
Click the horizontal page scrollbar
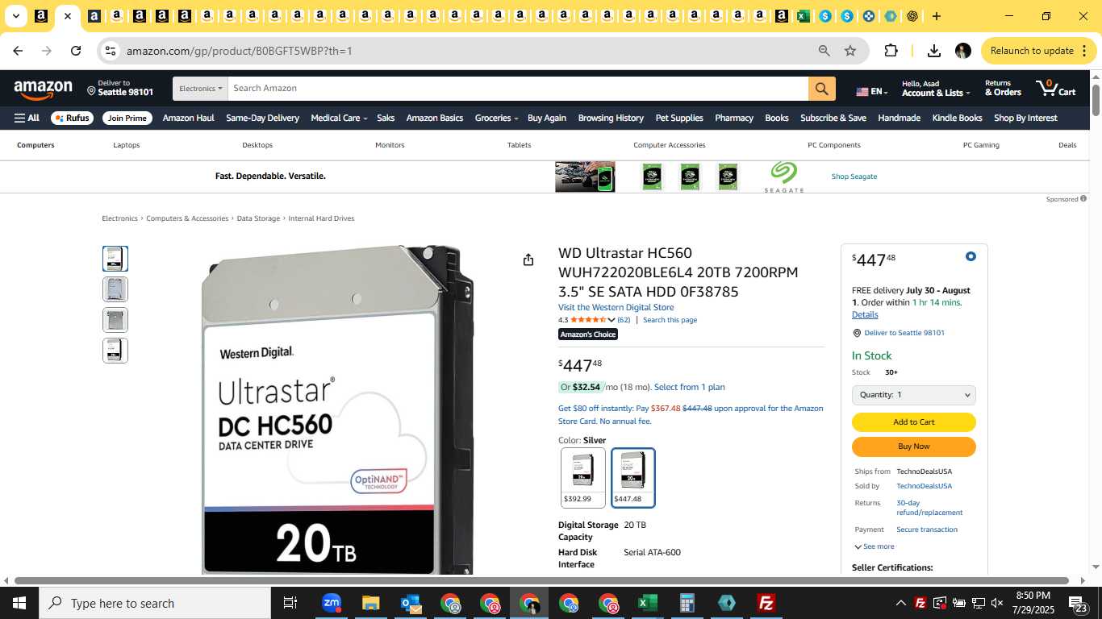(541, 580)
